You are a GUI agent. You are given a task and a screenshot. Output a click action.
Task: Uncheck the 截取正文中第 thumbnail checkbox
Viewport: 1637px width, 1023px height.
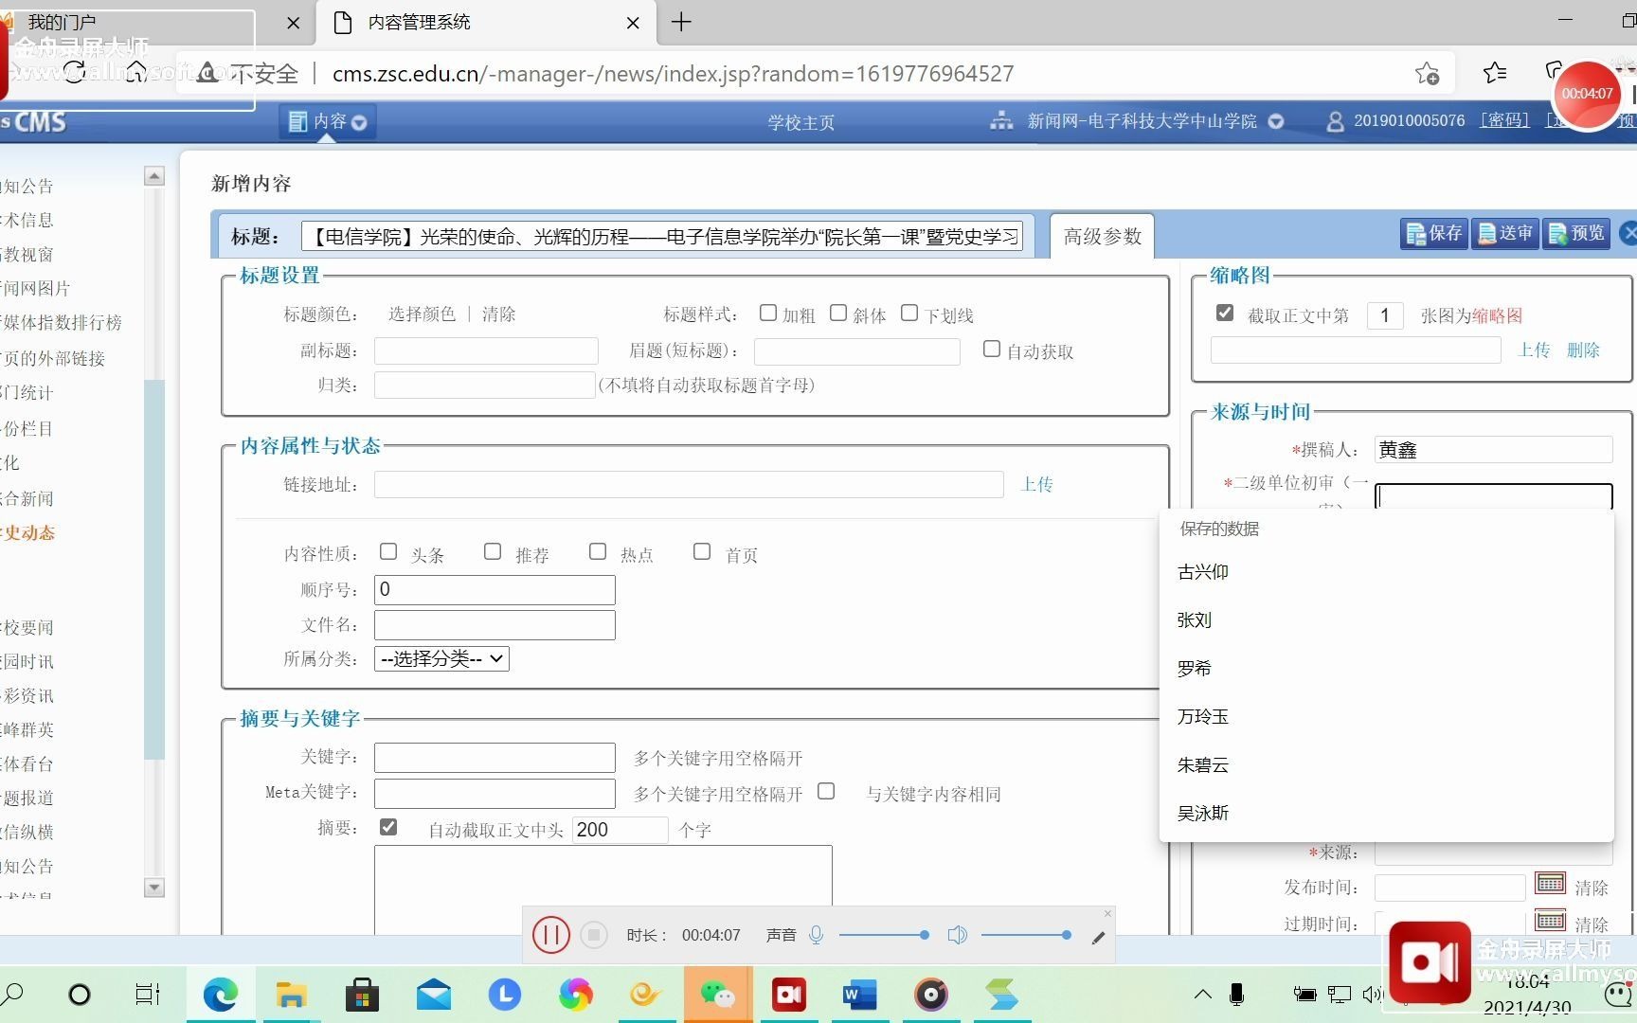(x=1225, y=313)
